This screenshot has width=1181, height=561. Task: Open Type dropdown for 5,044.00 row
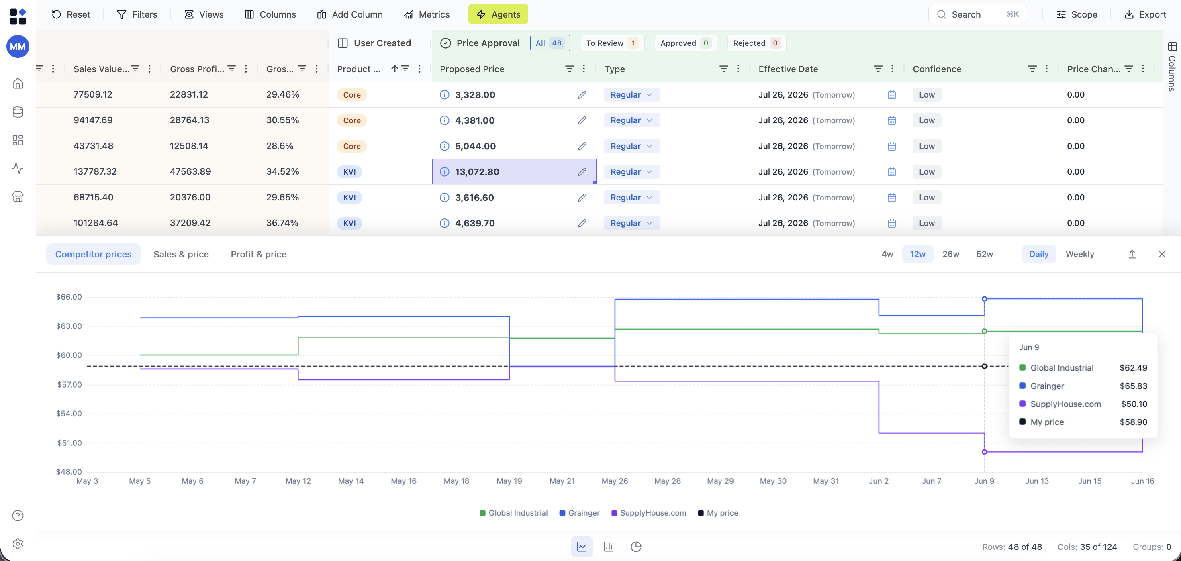[x=631, y=146]
